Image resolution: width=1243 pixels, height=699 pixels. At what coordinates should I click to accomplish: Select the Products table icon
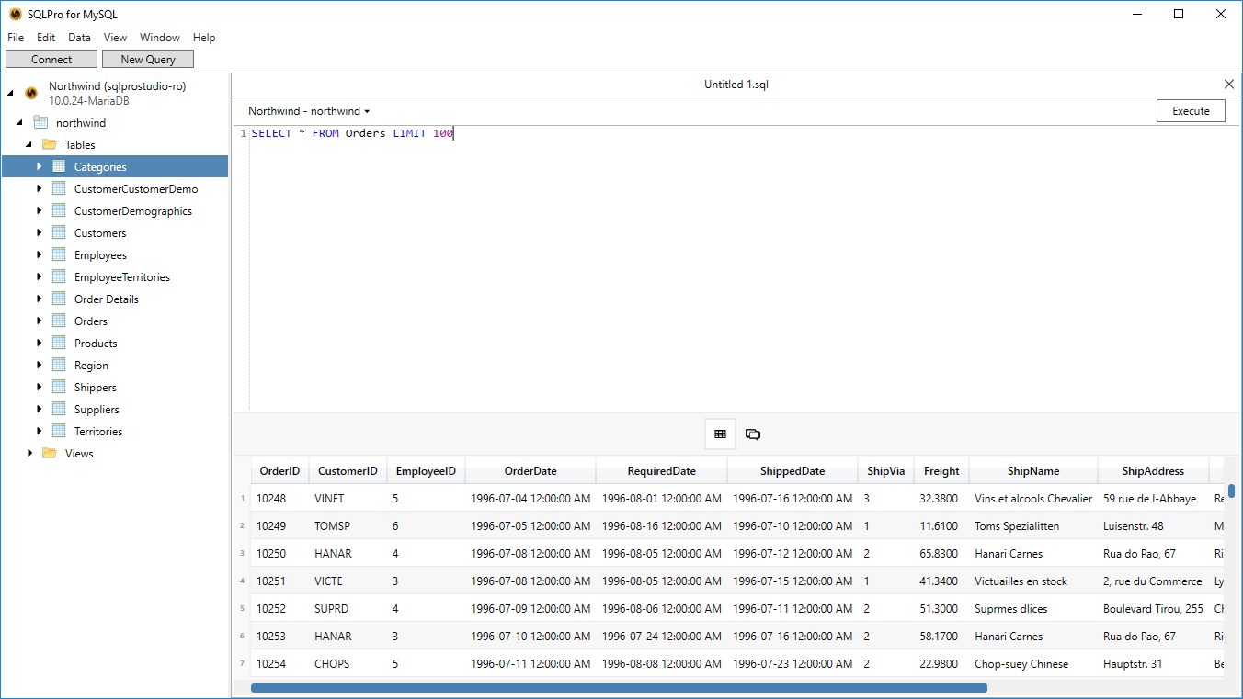[x=59, y=343]
